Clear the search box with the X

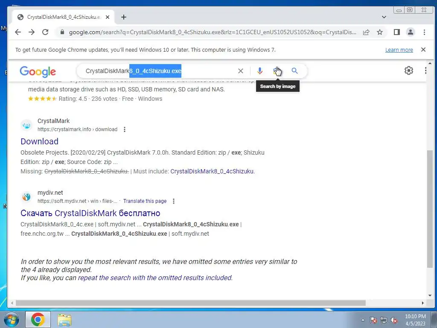coord(241,71)
